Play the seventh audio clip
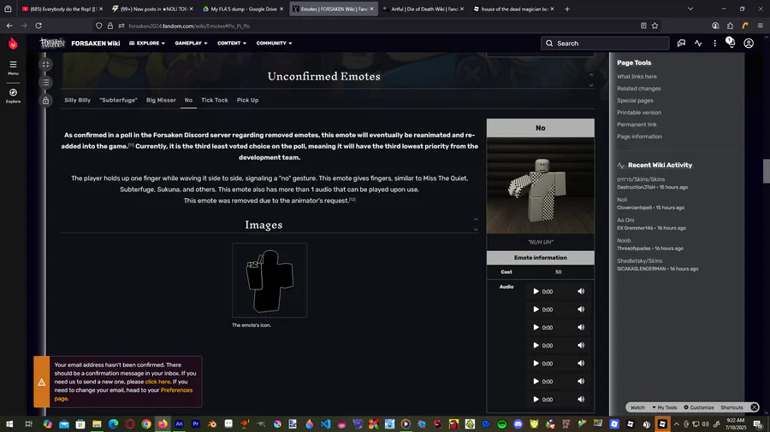 point(536,400)
